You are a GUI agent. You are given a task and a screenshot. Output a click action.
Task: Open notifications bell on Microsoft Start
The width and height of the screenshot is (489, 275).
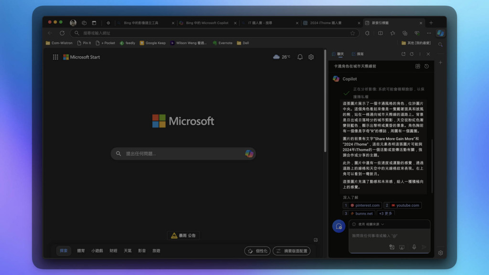(x=300, y=57)
